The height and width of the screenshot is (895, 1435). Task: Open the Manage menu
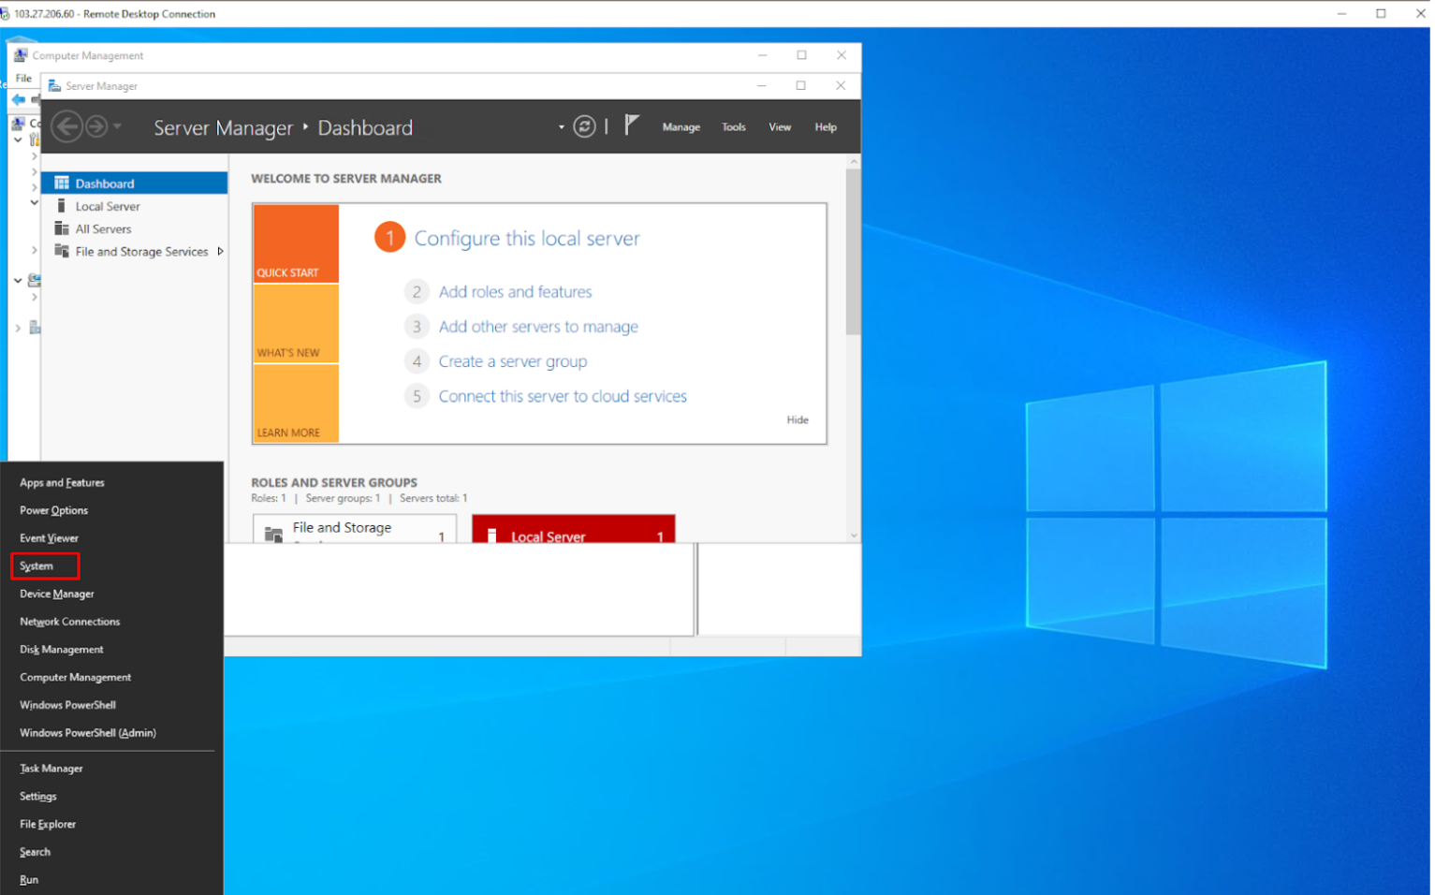coord(681,126)
